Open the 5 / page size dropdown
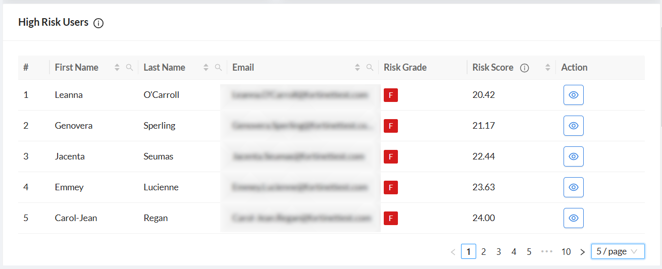662x269 pixels. 618,251
